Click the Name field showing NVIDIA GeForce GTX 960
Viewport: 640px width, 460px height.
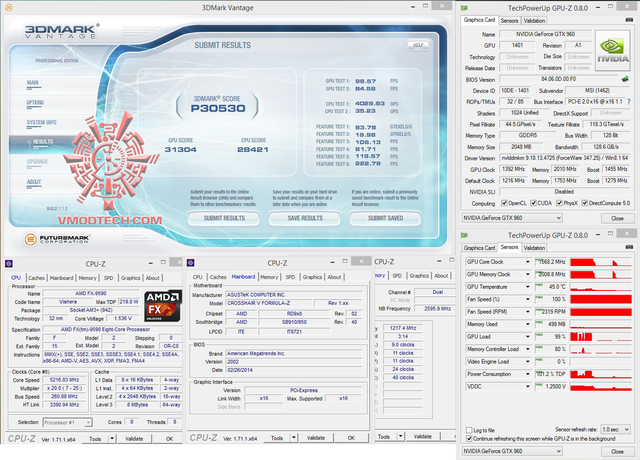(x=546, y=34)
